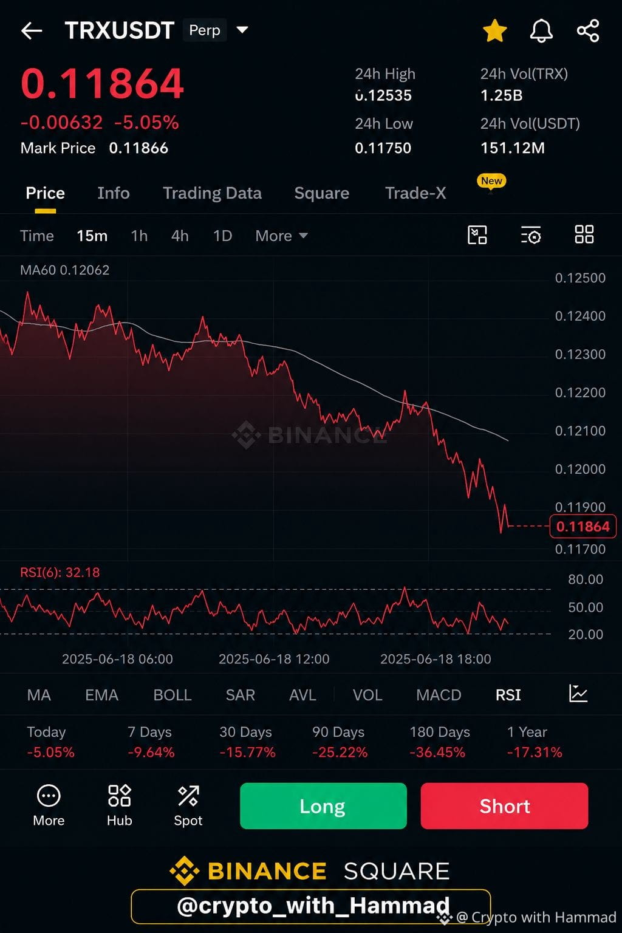
Task: Tap the 90 Days -25.22% performance
Action: [340, 742]
